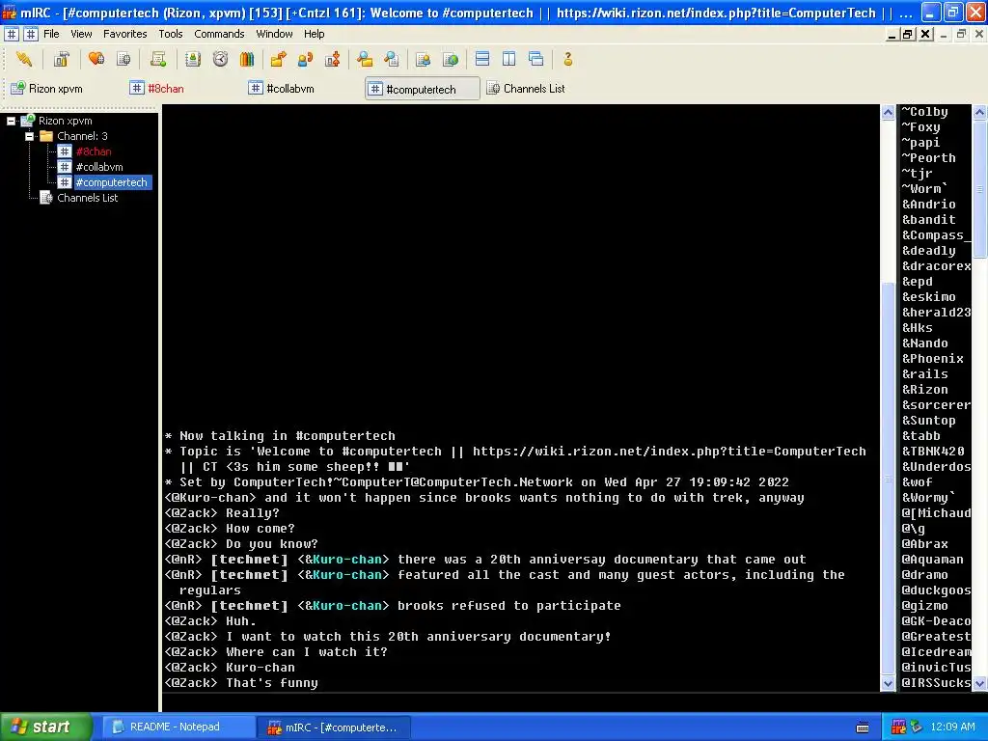Viewport: 988px width, 741px height.
Task: Select #computertech switchbar tab
Action: point(423,89)
